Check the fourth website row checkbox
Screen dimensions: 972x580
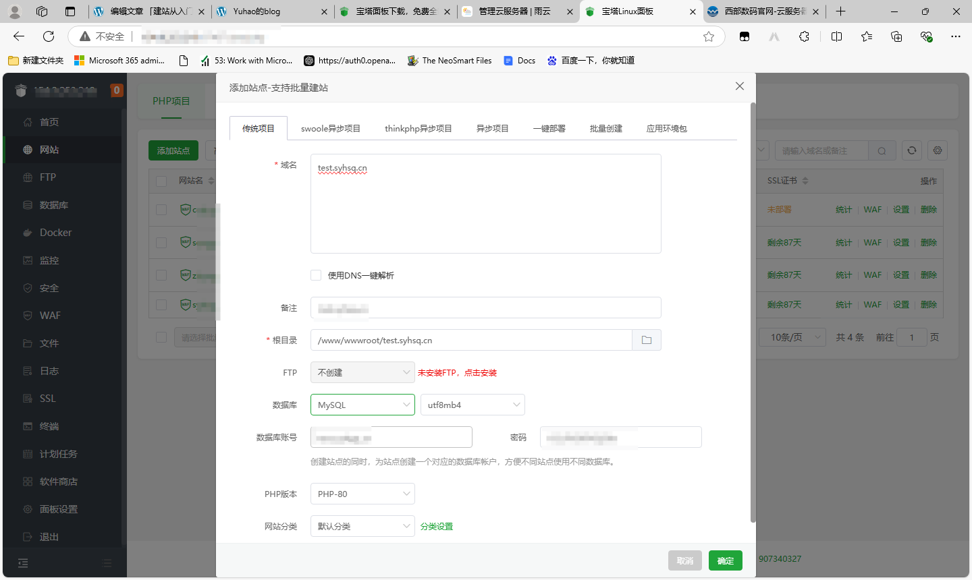161,305
